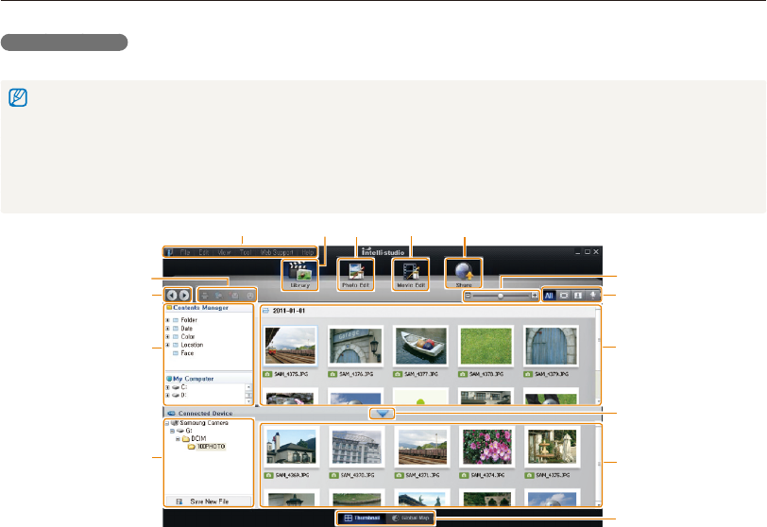
Task: Select the SAM_4370.JPG building thumbnail
Action: pos(357,447)
